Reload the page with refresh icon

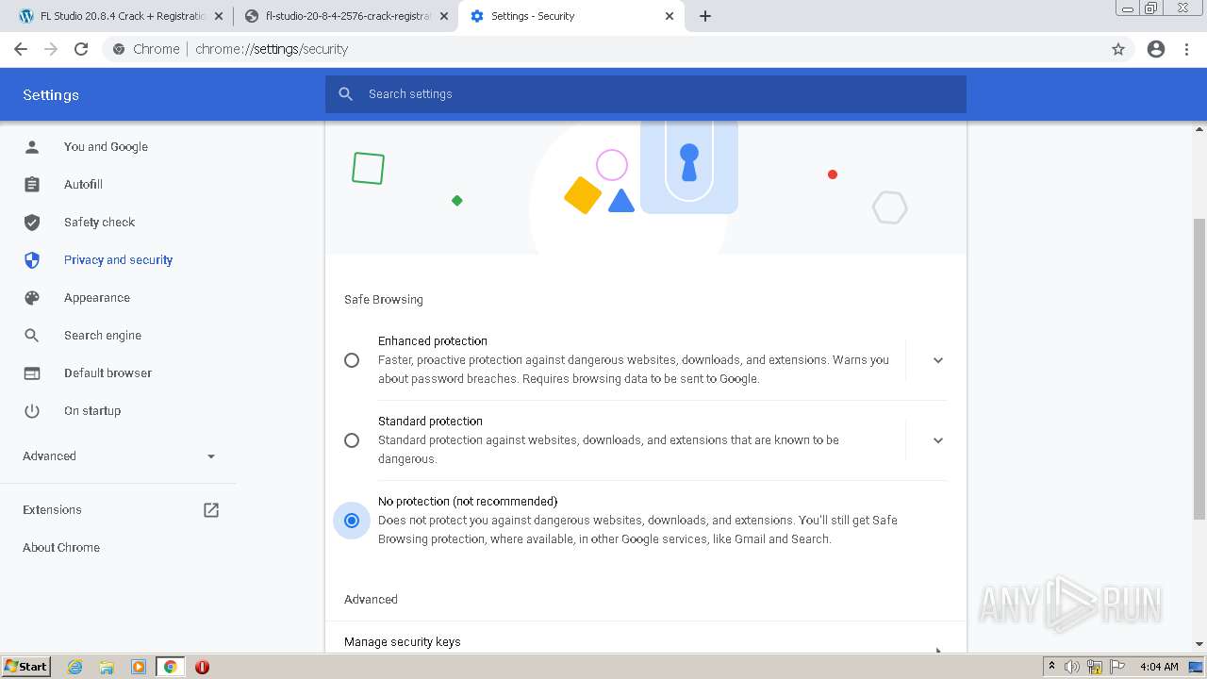point(81,49)
